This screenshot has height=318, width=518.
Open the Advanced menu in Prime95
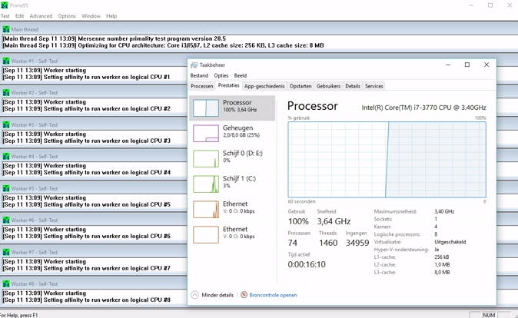pos(41,16)
